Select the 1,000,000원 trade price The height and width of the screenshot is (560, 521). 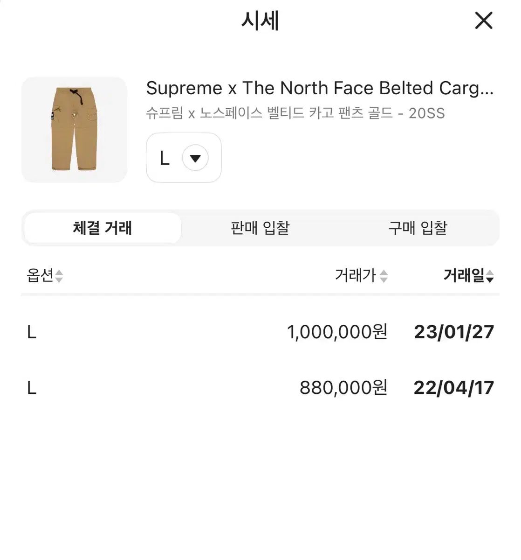point(337,332)
